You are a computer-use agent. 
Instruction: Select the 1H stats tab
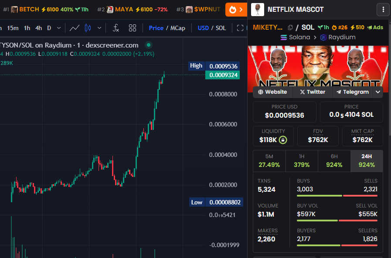click(x=302, y=161)
